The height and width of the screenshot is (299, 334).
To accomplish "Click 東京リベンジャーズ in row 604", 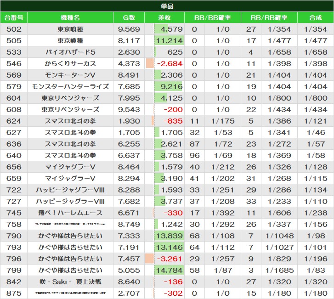I will point(70,98).
